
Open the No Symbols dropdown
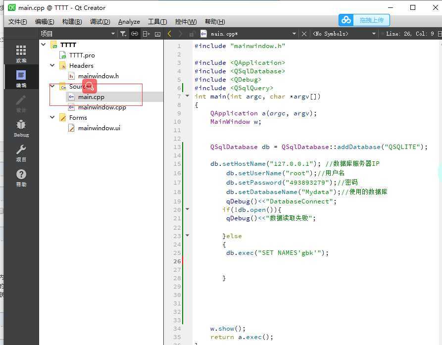tap(374, 34)
